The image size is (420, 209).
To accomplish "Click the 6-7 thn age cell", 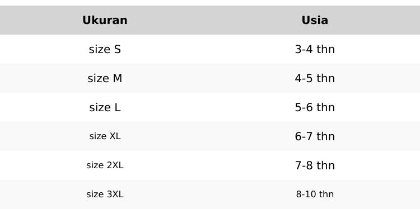I will click(315, 136).
